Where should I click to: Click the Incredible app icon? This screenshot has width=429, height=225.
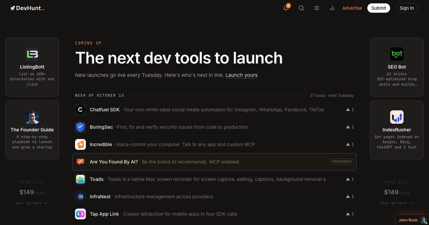pos(80,144)
